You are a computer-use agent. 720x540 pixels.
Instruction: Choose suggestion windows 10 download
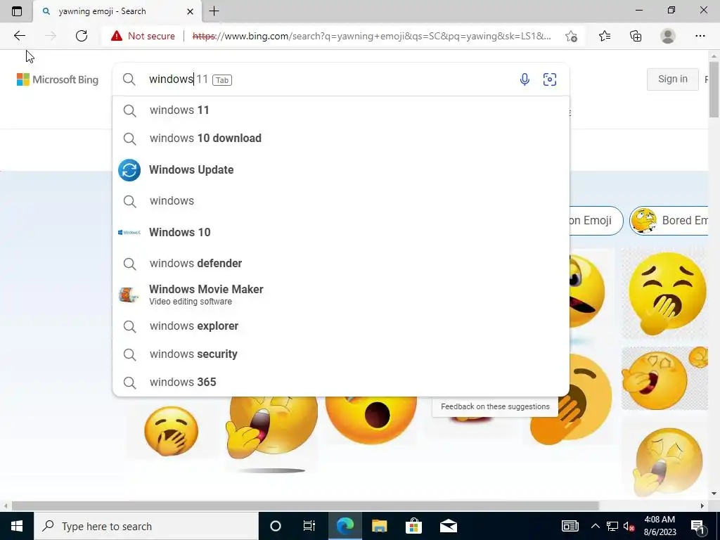click(x=341, y=139)
